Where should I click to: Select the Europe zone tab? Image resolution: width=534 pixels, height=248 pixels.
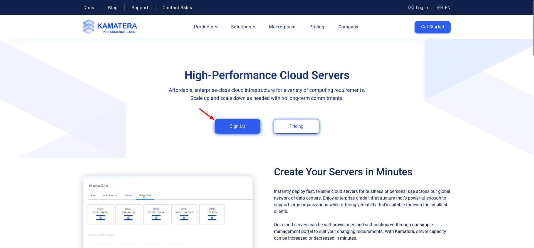point(128,195)
